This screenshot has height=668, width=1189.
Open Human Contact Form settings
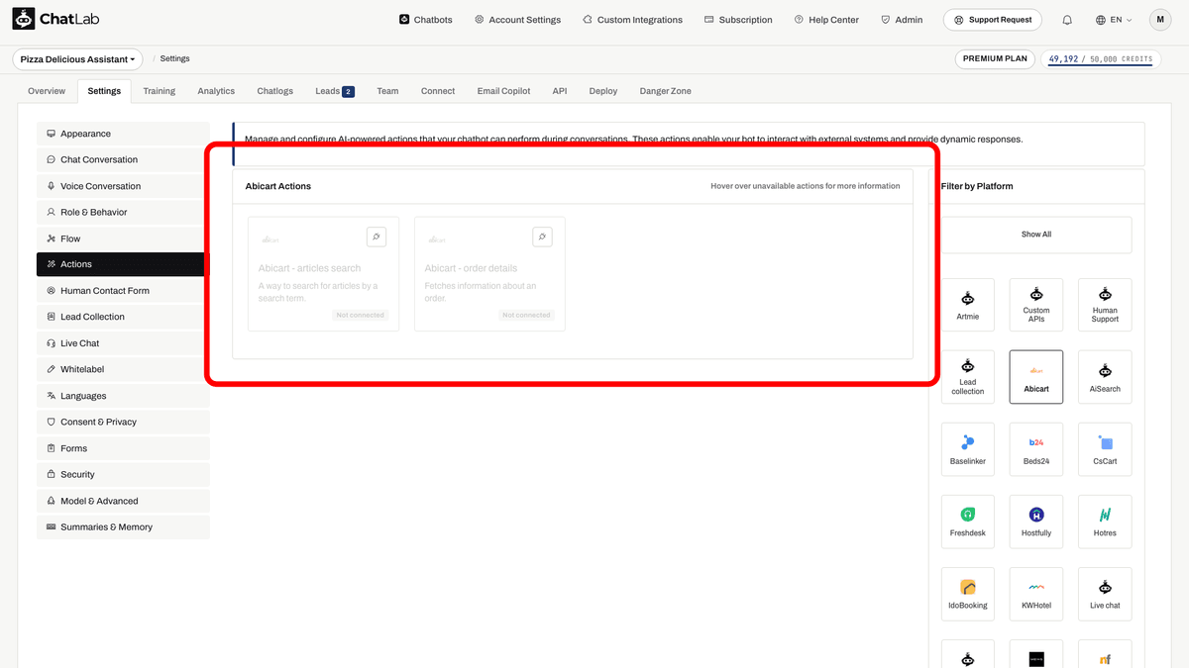(x=123, y=291)
